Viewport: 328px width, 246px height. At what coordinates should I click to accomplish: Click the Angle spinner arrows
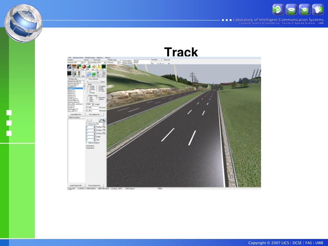point(94,136)
